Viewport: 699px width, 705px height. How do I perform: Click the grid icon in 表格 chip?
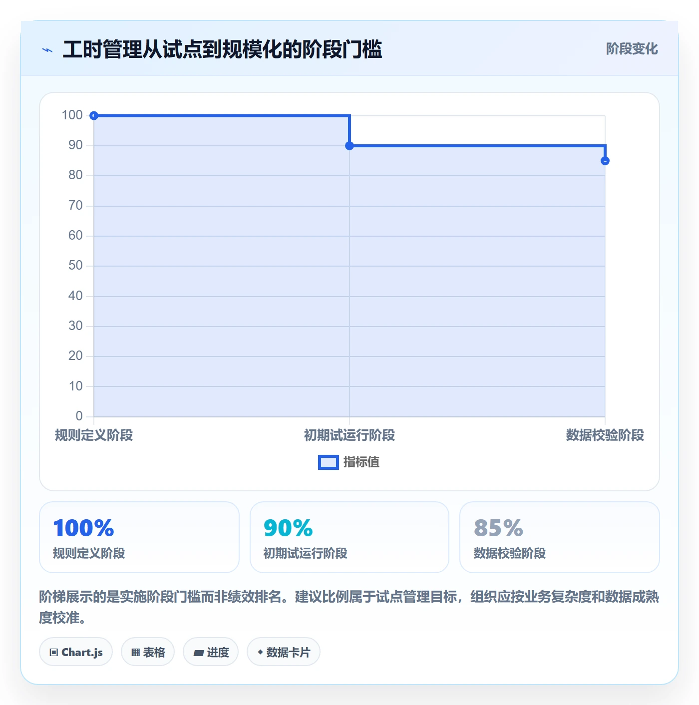135,653
